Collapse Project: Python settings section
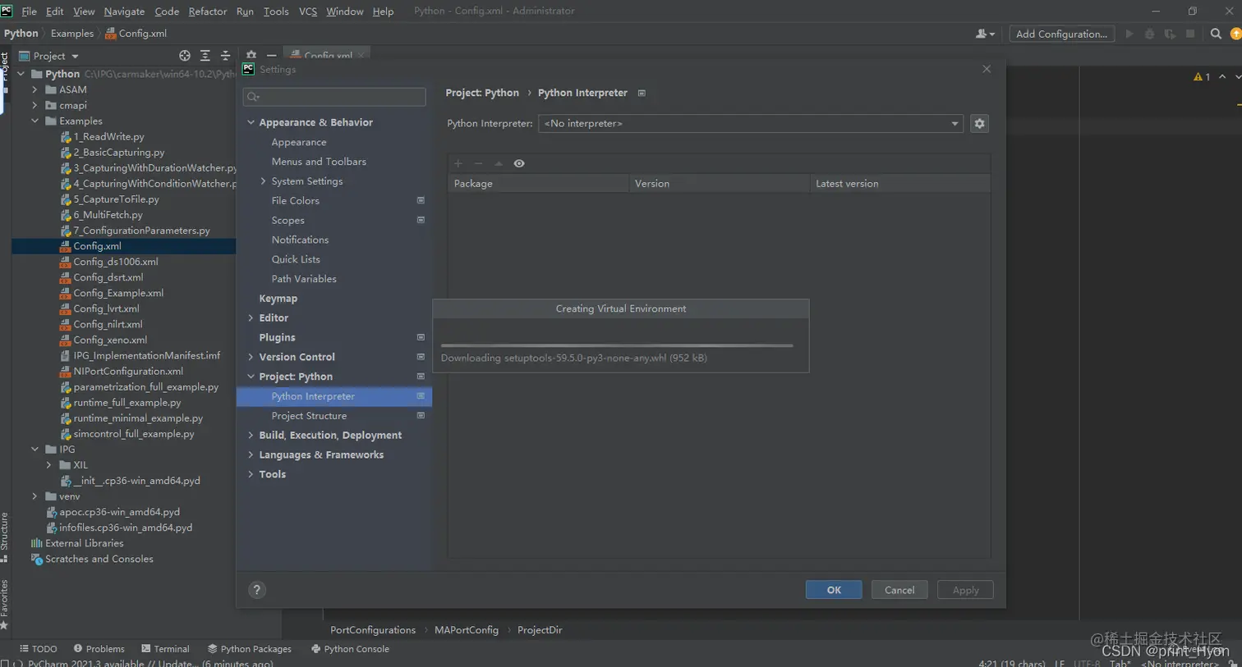1242x667 pixels. [251, 377]
